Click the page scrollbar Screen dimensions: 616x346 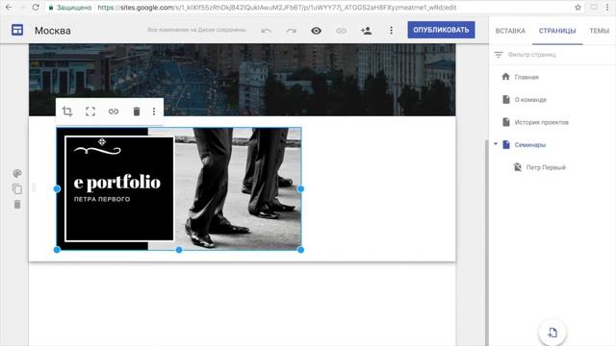[x=486, y=242]
